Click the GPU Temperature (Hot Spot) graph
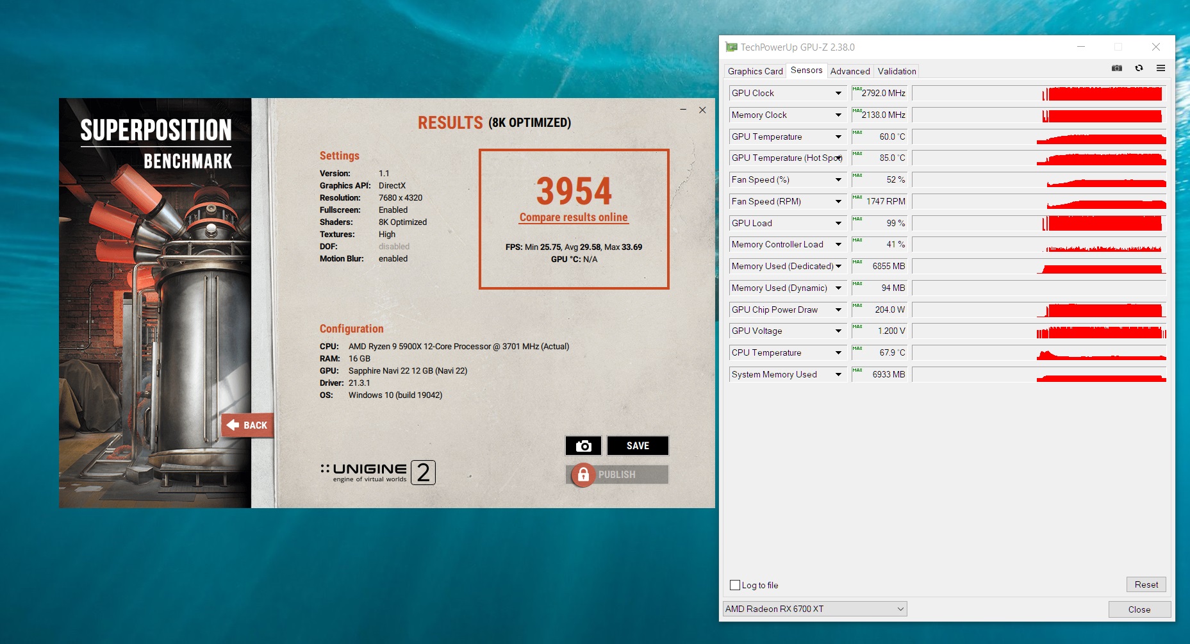 click(x=1039, y=158)
